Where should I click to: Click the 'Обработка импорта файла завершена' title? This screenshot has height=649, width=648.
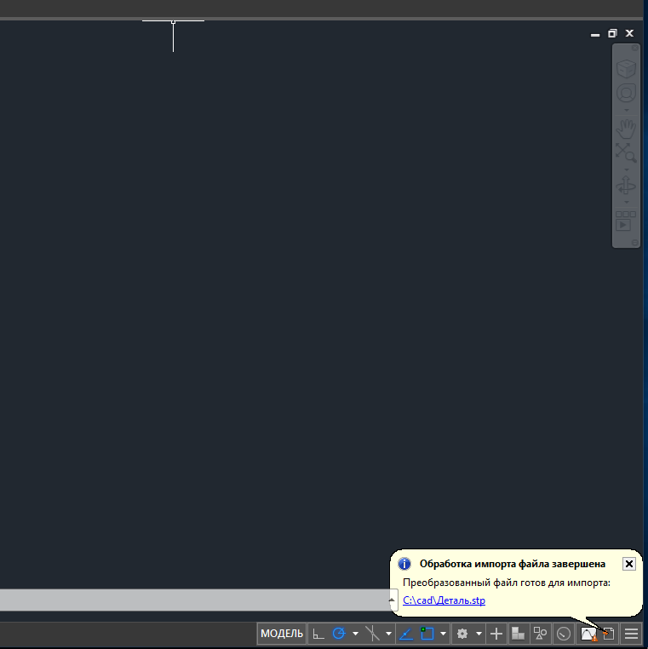pyautogui.click(x=513, y=564)
